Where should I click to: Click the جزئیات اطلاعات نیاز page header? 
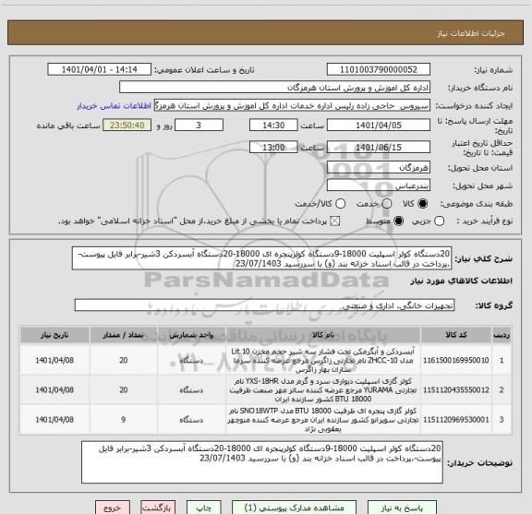coord(471,33)
